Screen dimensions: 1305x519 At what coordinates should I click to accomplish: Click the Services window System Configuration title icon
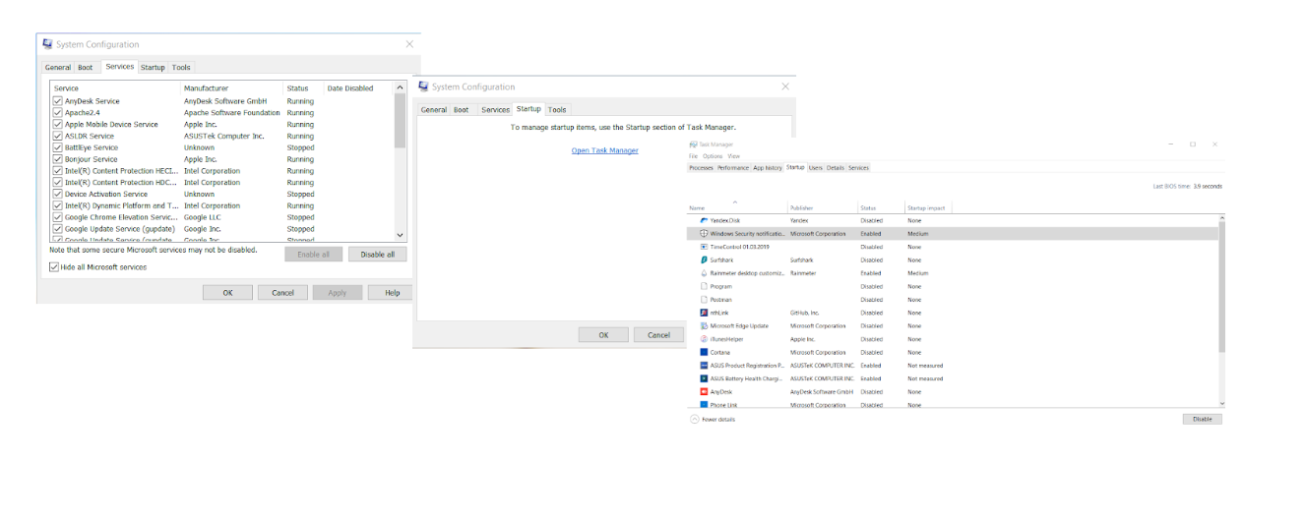[x=48, y=44]
